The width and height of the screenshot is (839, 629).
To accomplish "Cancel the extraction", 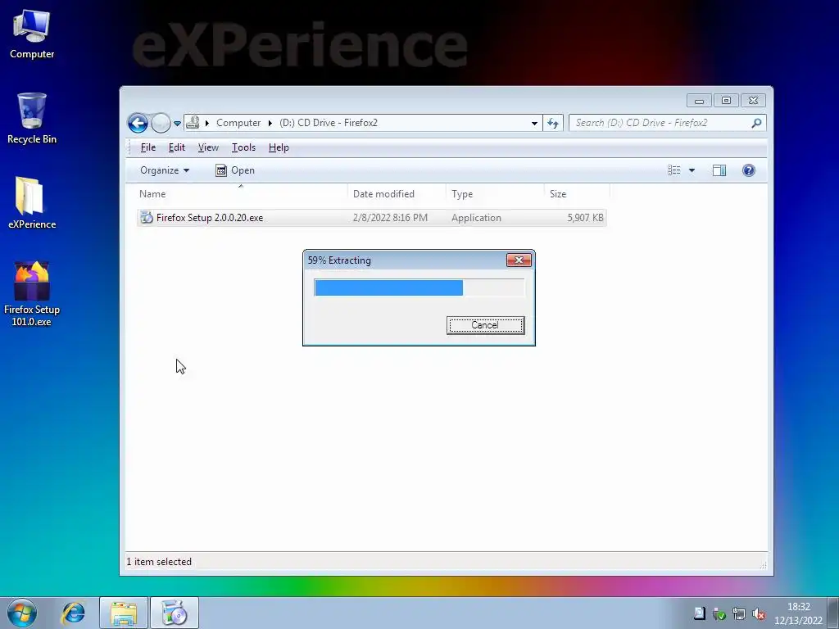I will 485,325.
